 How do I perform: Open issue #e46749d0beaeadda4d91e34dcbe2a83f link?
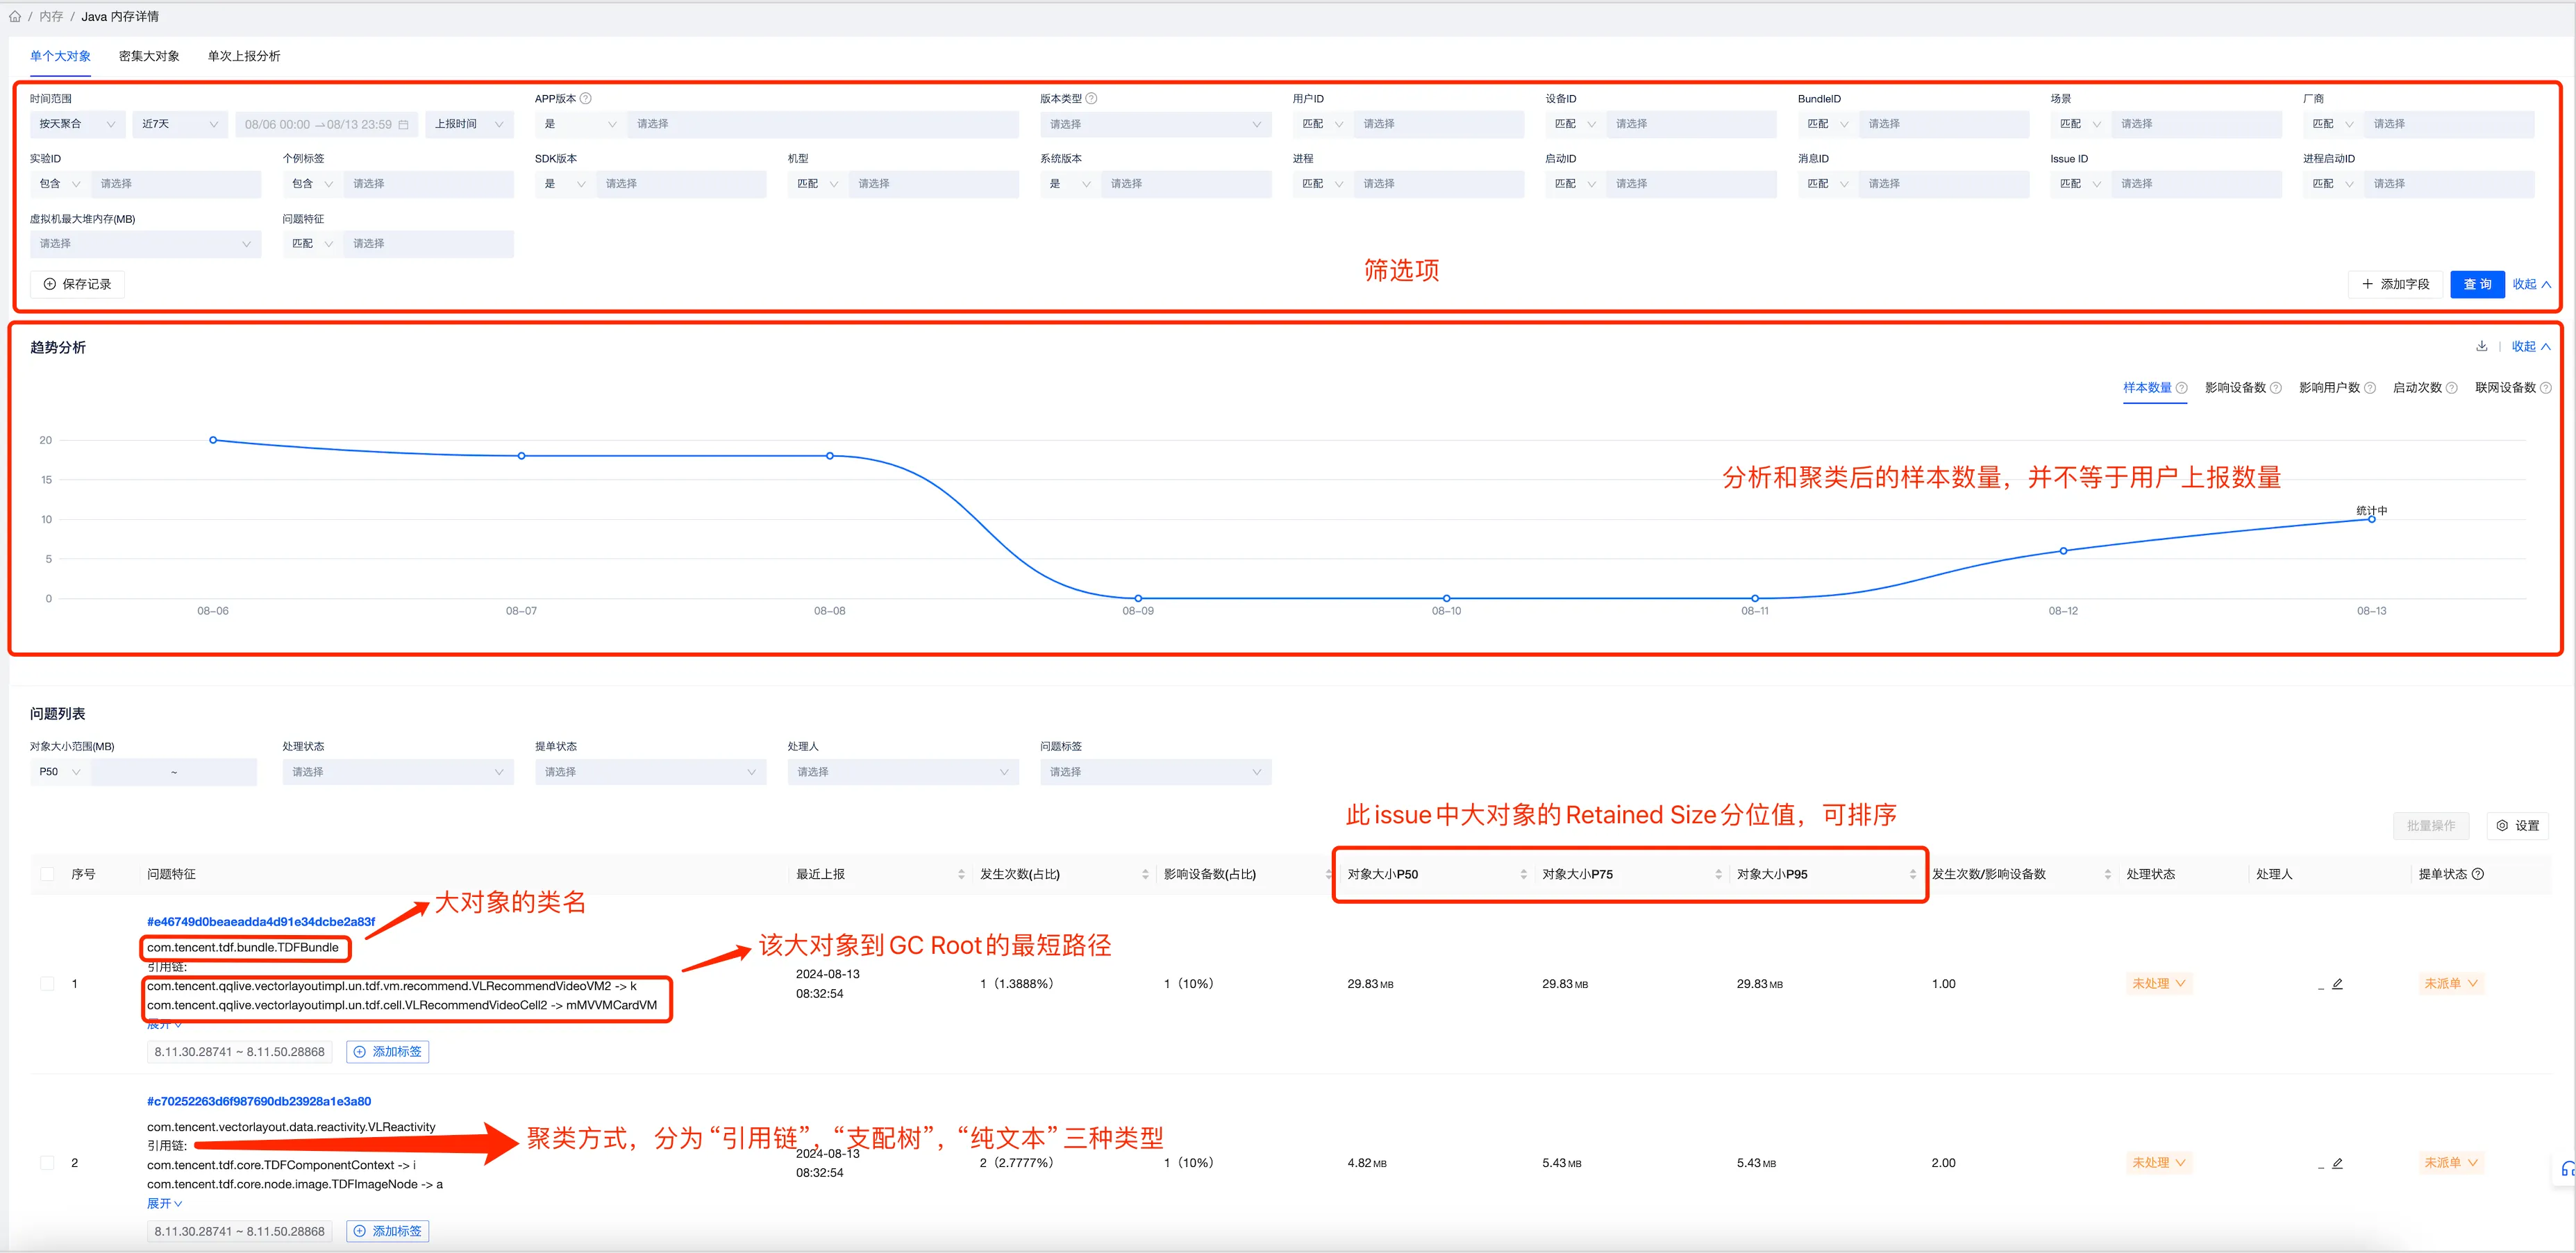coord(261,921)
